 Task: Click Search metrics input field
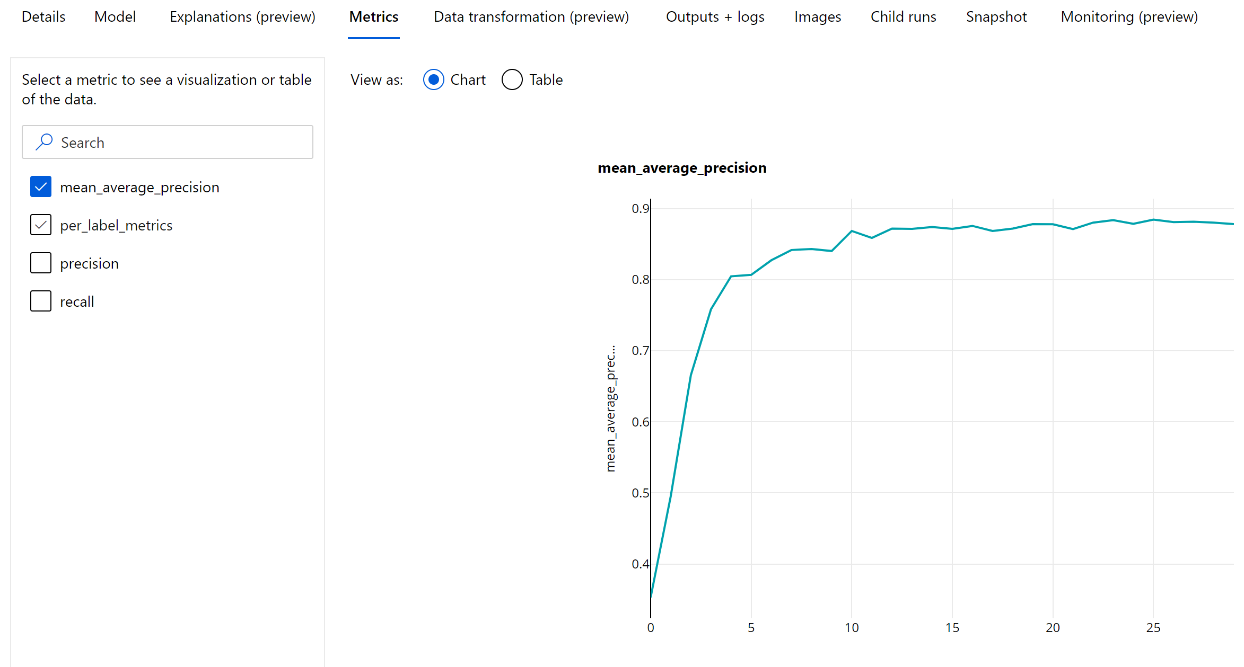(167, 141)
